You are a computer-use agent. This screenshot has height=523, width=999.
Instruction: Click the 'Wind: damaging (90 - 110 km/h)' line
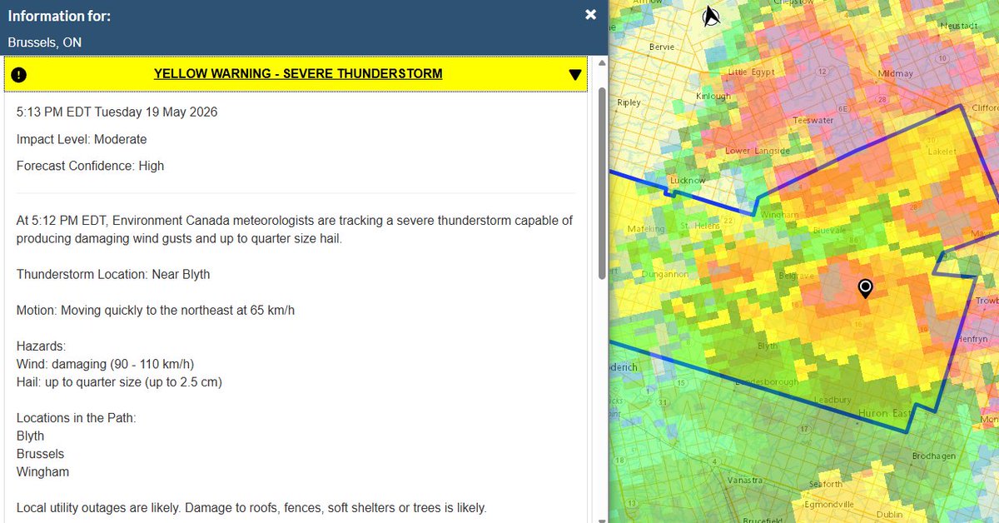pos(105,364)
